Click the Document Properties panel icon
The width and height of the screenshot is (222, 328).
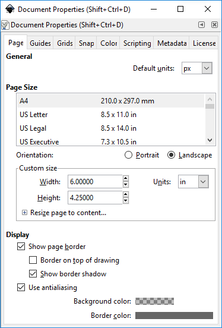pyautogui.click(x=5, y=25)
